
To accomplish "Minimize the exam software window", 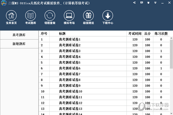I will tap(162, 3).
